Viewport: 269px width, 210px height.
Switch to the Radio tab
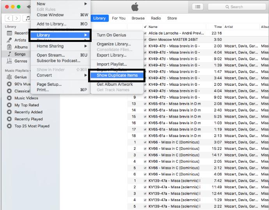coord(156,18)
